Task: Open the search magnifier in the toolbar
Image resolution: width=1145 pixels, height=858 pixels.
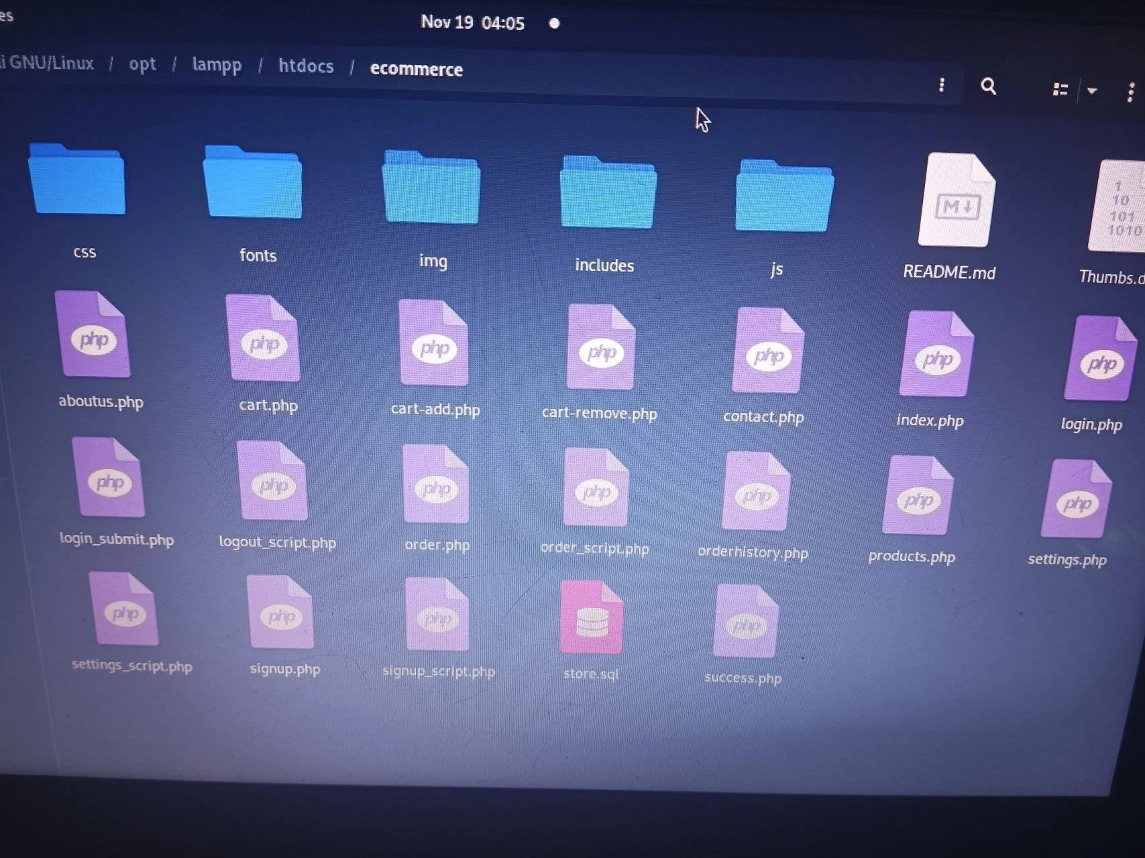Action: [x=988, y=86]
